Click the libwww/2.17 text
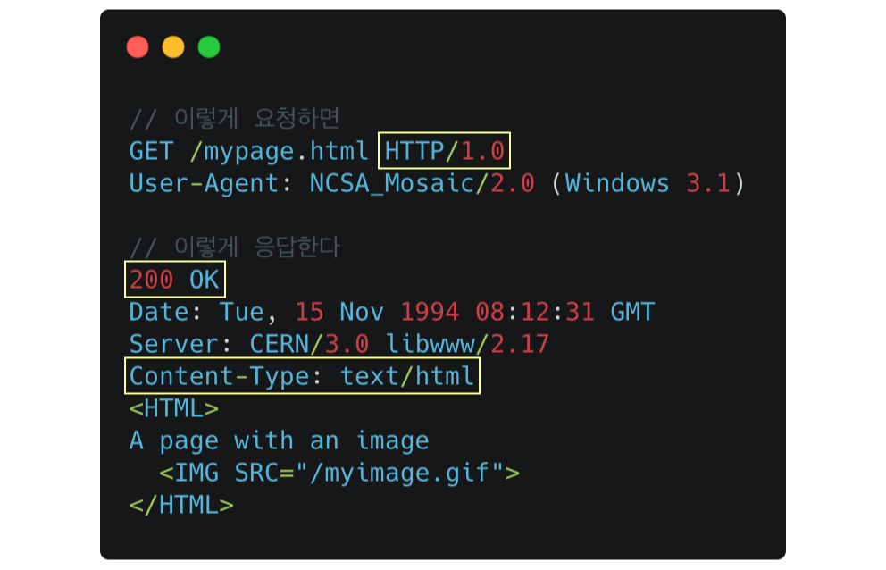The width and height of the screenshot is (886, 570). [x=467, y=344]
